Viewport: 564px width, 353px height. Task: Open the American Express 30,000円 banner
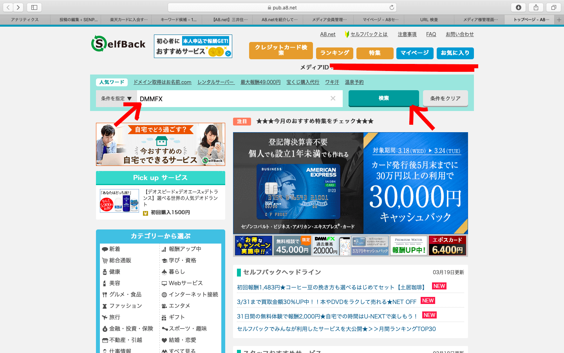coord(351,183)
